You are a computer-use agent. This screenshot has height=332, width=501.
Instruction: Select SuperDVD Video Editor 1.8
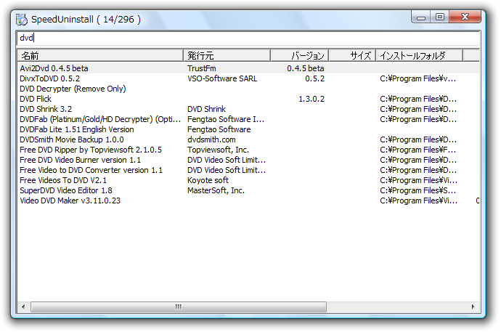66,191
